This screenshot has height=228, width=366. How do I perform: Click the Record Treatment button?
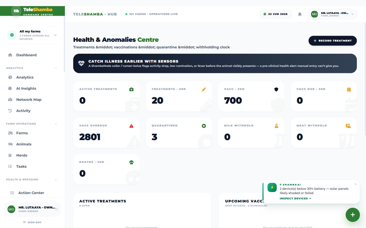[x=332, y=41]
